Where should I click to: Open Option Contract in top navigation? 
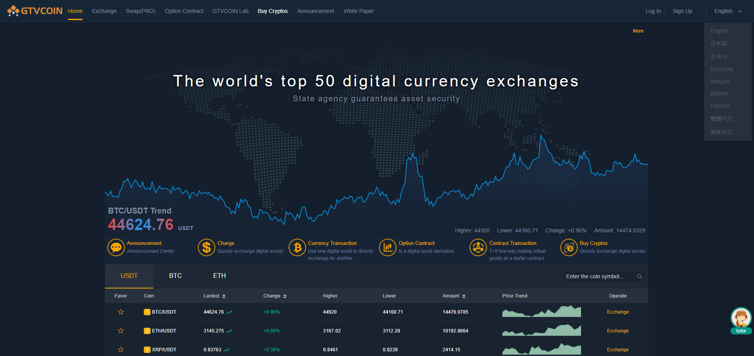click(184, 11)
